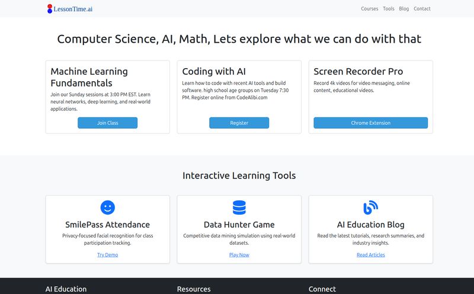The width and height of the screenshot is (474, 294).
Task: Click the Register button for Coding with AI
Action: tap(239, 123)
